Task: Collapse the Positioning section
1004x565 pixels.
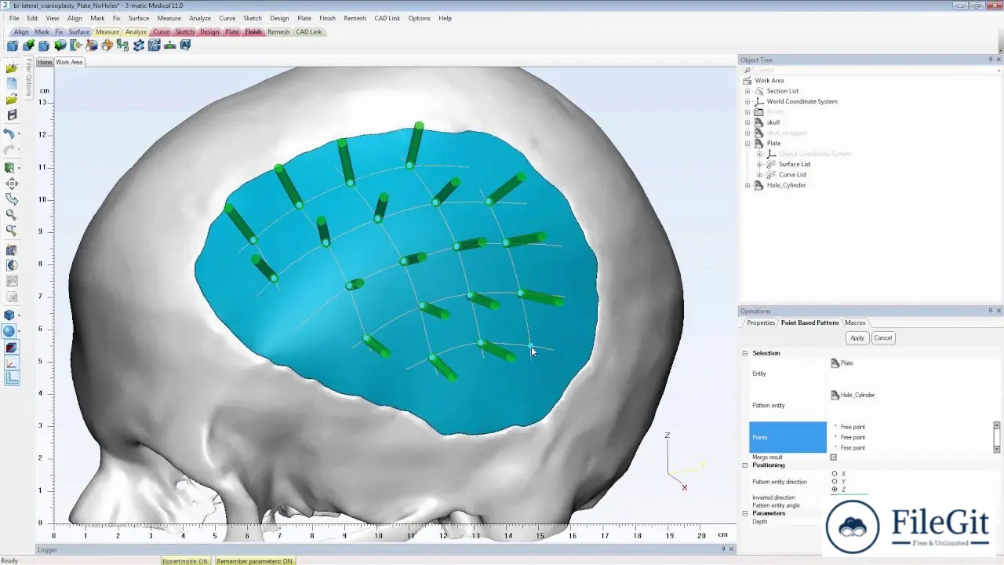Action: [x=745, y=465]
